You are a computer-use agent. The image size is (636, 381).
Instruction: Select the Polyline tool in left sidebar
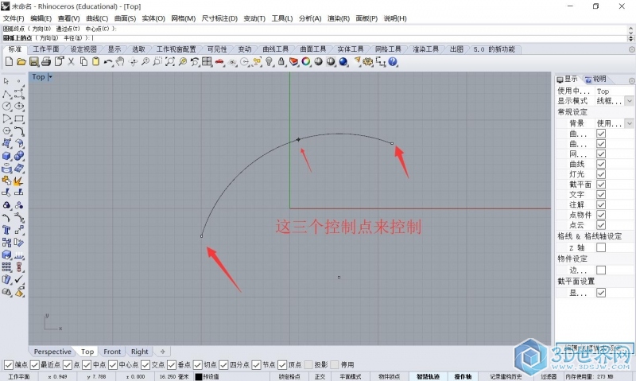[6, 94]
